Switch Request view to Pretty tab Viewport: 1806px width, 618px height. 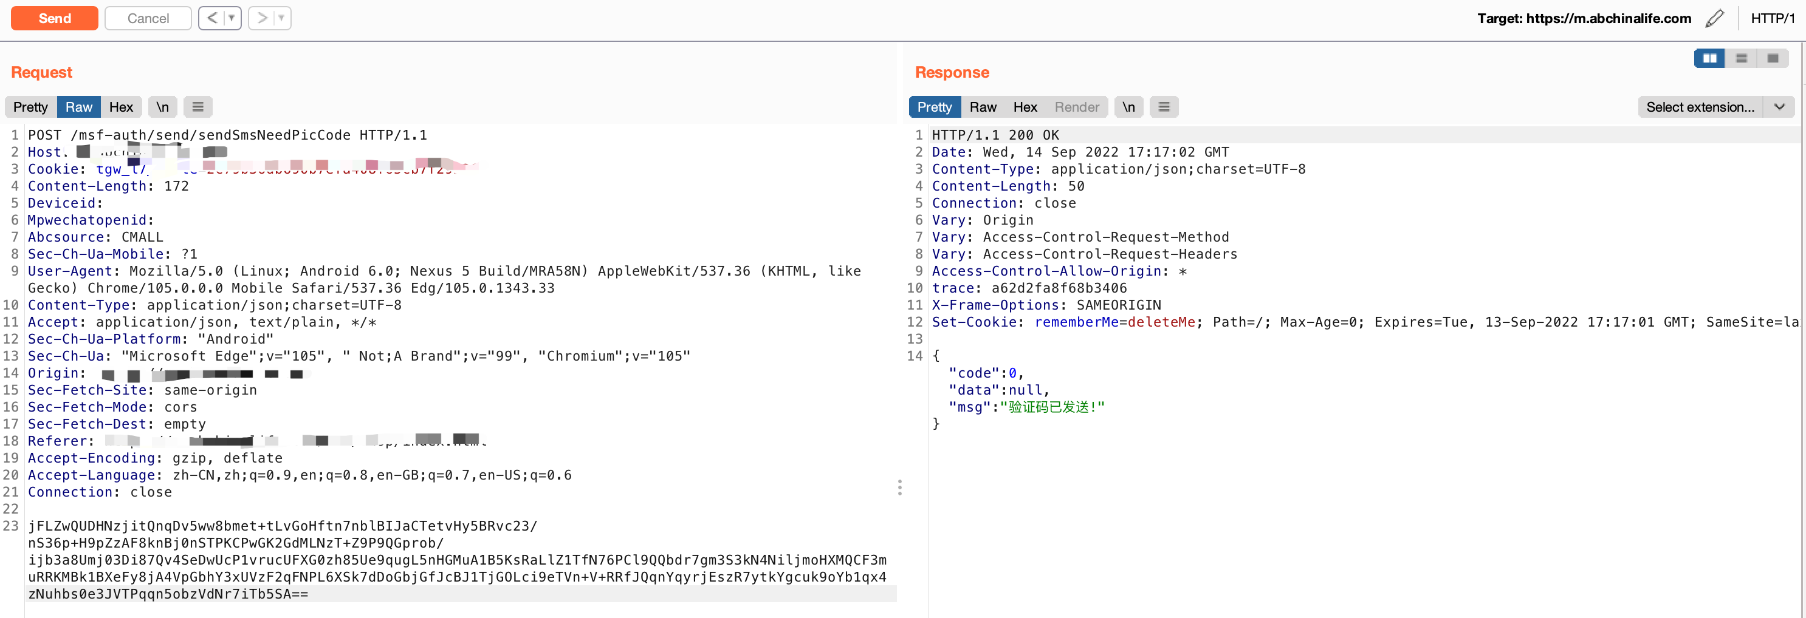point(31,107)
